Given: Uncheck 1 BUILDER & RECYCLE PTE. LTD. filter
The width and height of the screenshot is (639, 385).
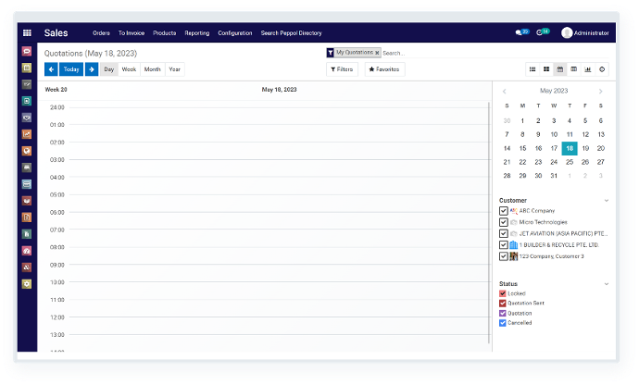Looking at the screenshot, I should click(503, 245).
